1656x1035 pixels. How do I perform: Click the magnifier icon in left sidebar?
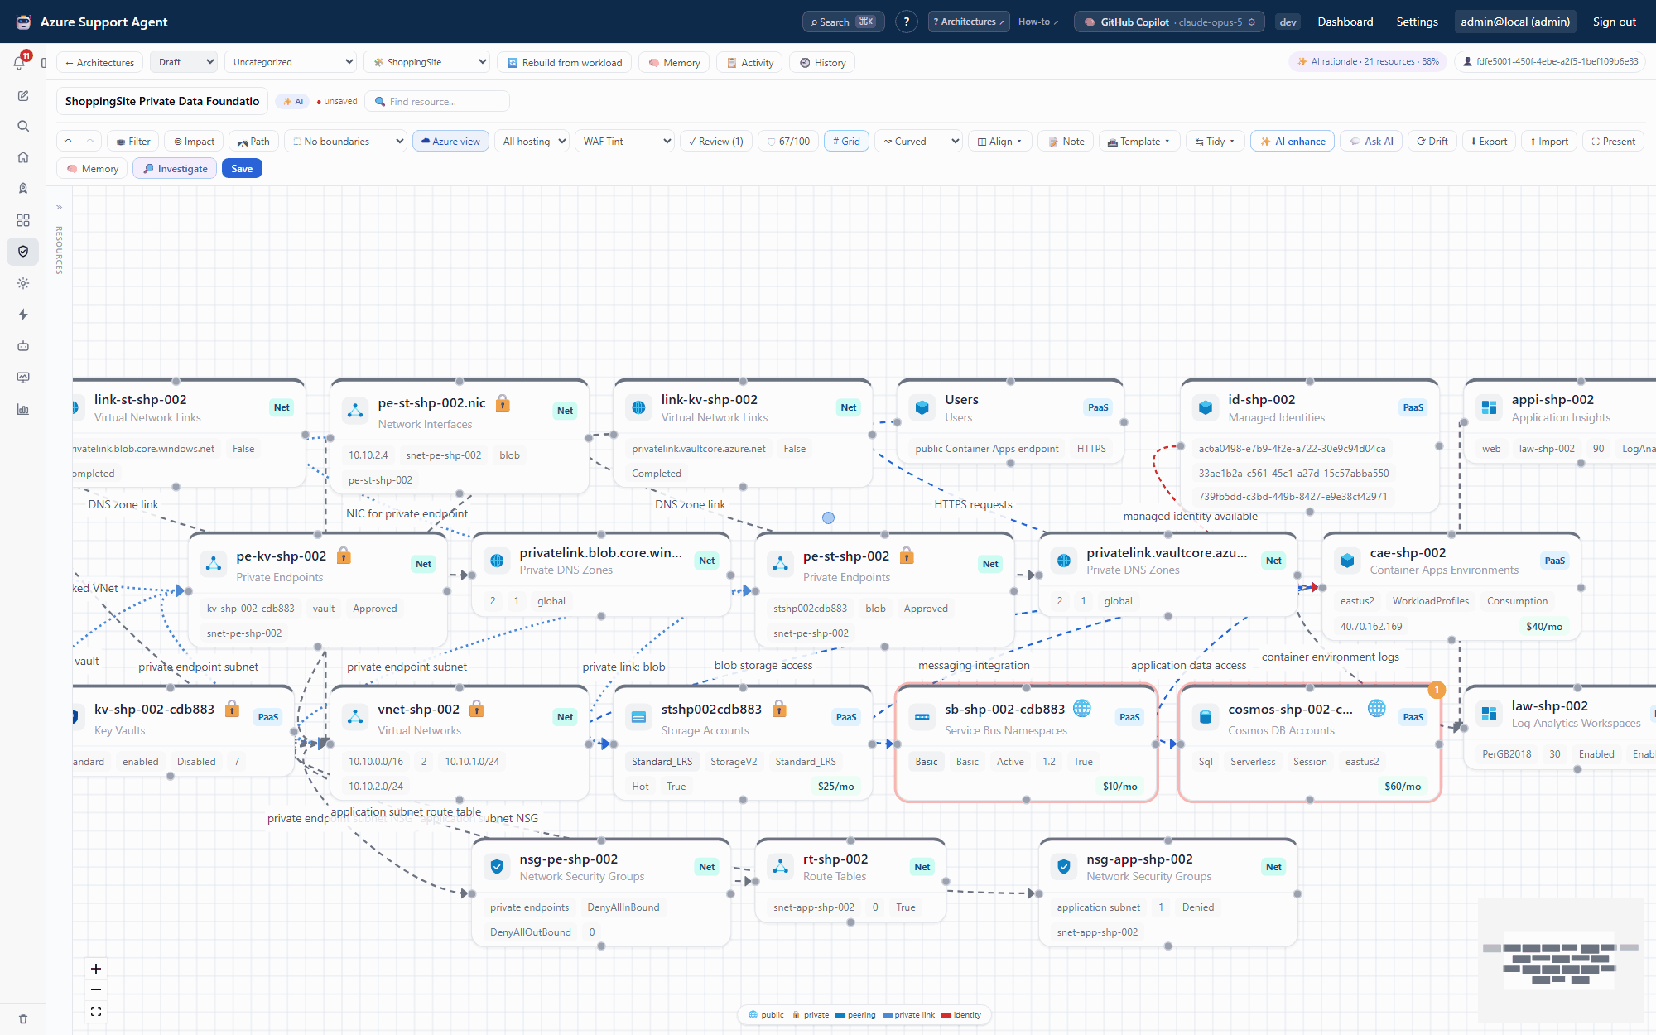23,127
